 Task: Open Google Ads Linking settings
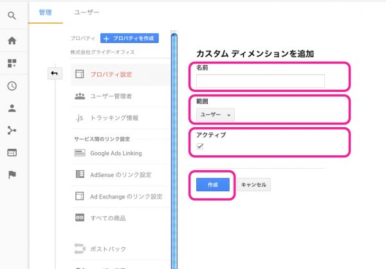coord(116,153)
